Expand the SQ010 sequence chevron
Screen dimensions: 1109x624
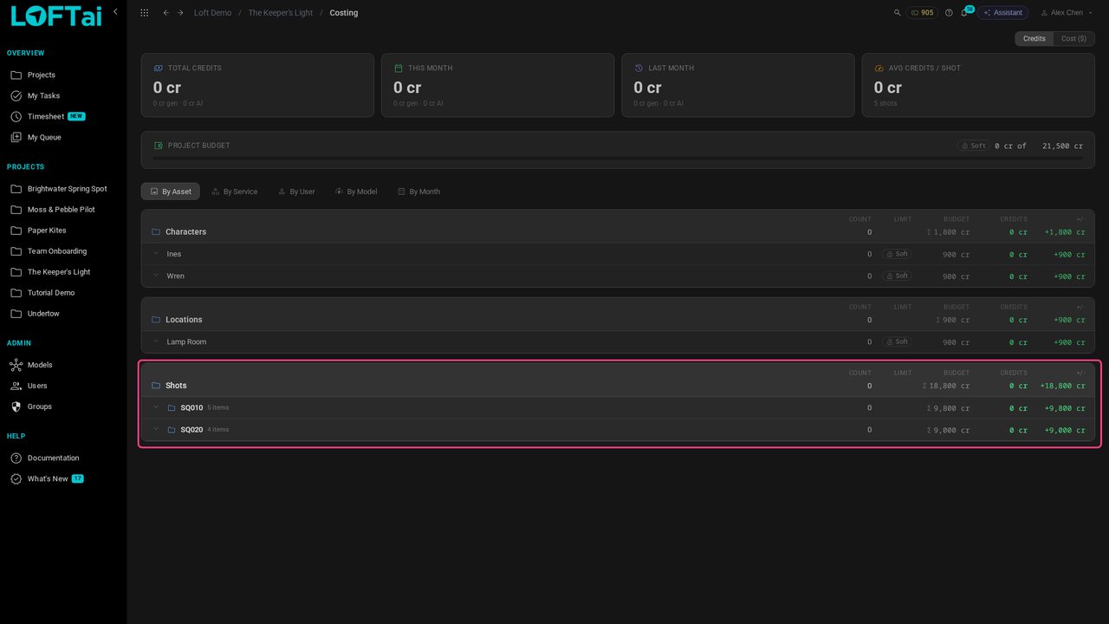click(x=156, y=407)
